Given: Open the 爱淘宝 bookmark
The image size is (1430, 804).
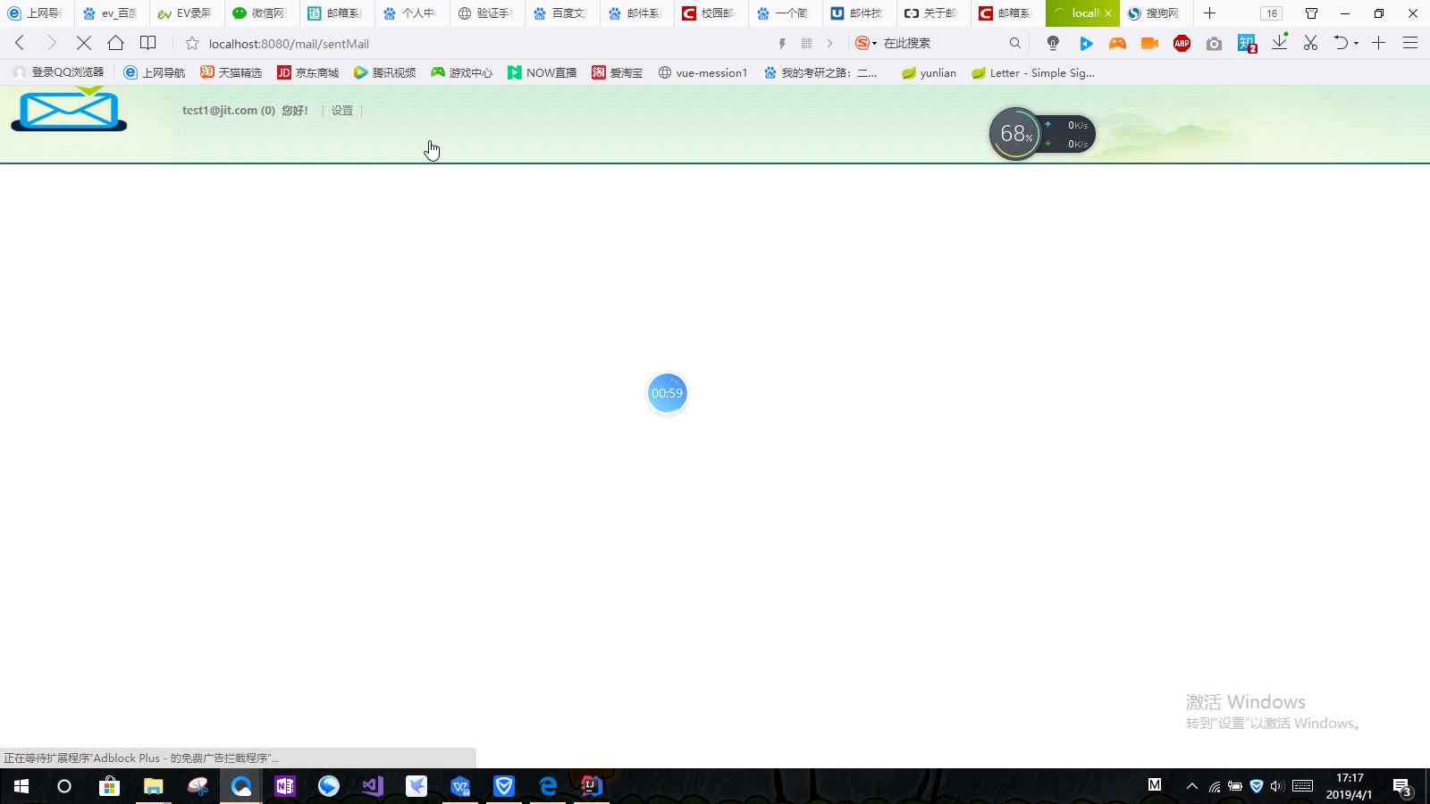Looking at the screenshot, I should coord(618,72).
